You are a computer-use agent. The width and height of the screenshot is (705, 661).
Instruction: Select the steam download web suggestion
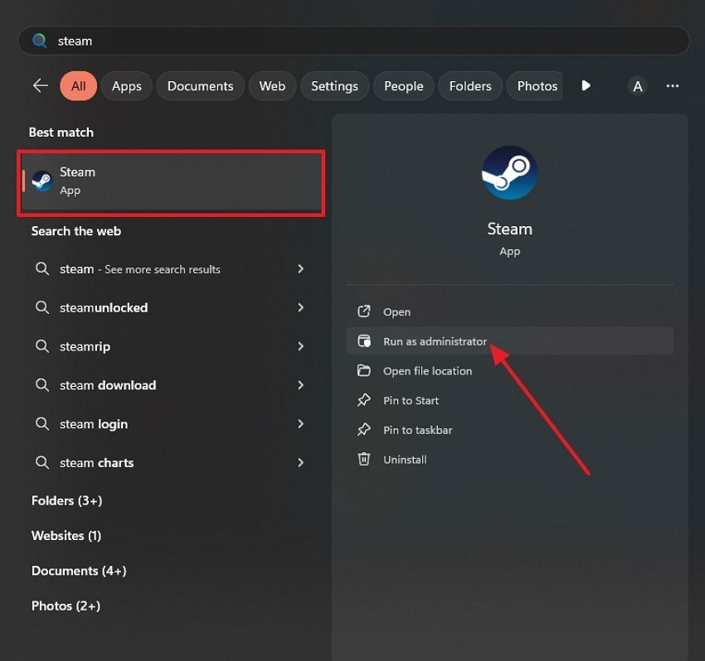170,385
